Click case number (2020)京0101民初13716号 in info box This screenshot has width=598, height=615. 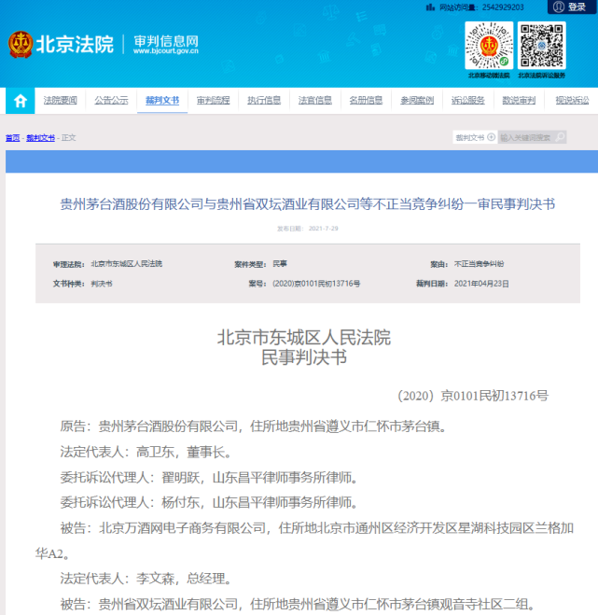click(316, 284)
